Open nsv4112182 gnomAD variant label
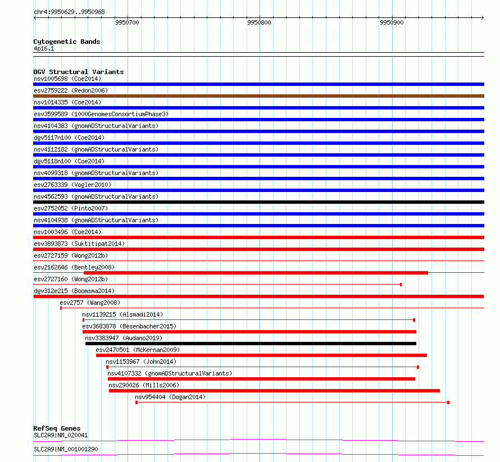 coord(96,149)
